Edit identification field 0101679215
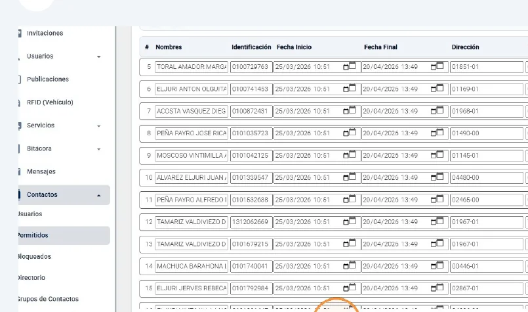528x312 pixels. point(251,244)
